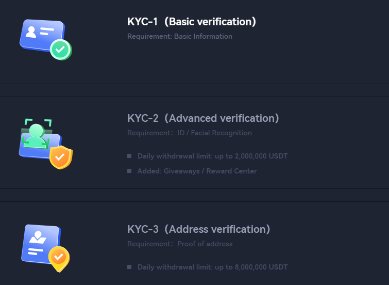Screen dimensions: 389x285
Task: Click the bullet square beside the 8,000,000 USDT limit
Action: [129, 267]
